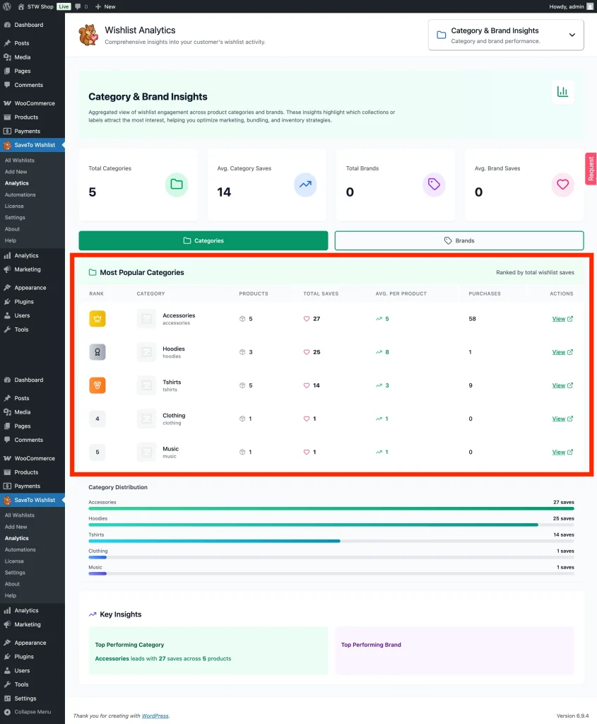Click the trend arrow icon on Avg. Category Saves

pos(305,185)
